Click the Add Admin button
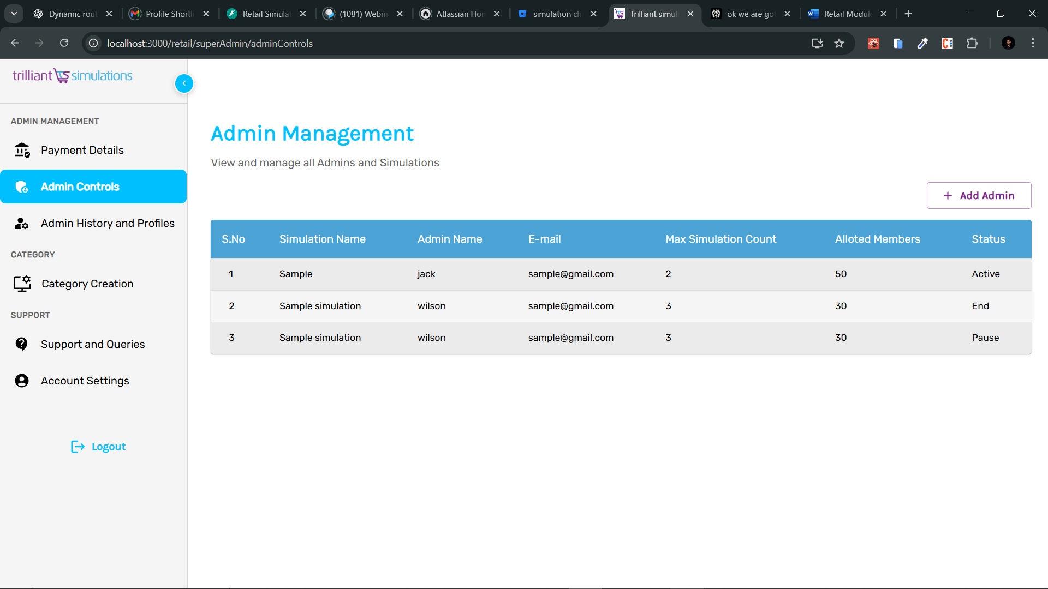This screenshot has height=589, width=1048. pyautogui.click(x=979, y=195)
